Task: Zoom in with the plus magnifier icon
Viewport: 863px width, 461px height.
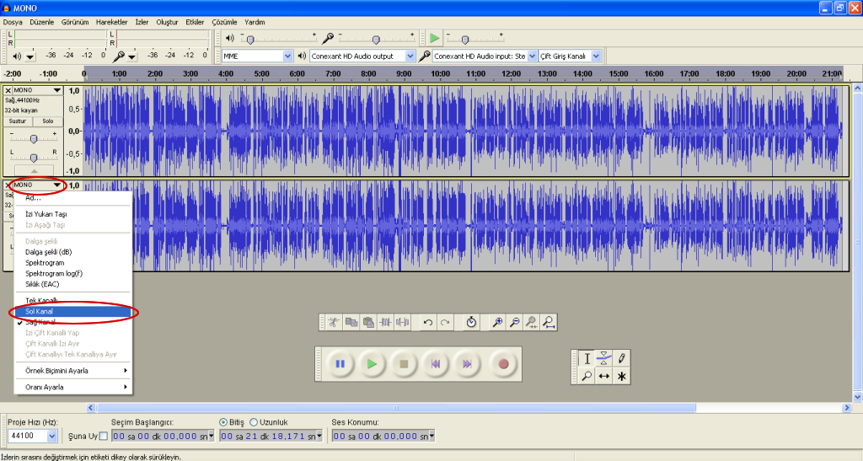Action: [497, 323]
